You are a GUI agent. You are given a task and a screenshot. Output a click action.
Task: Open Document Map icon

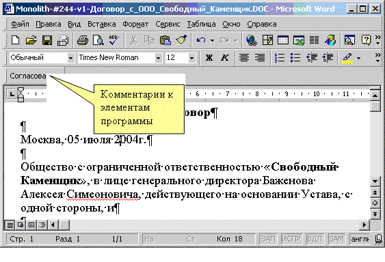tap(349, 40)
